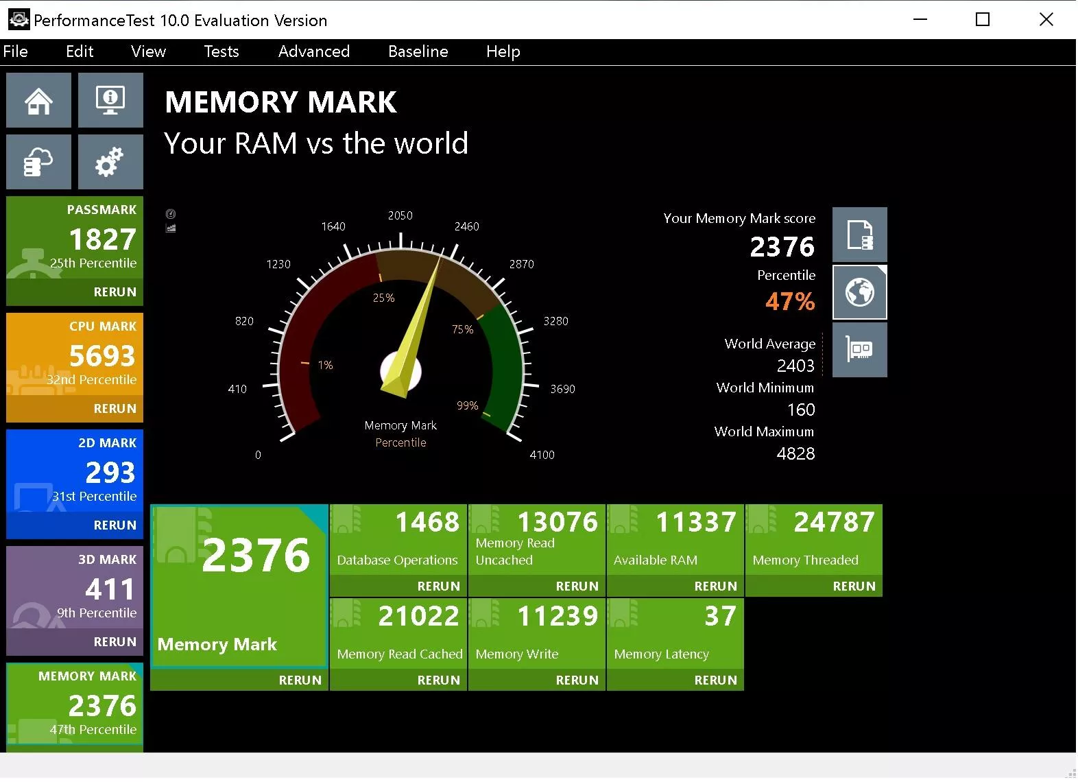Click the Memory Mark gauge caption
1078x782 pixels.
point(400,426)
